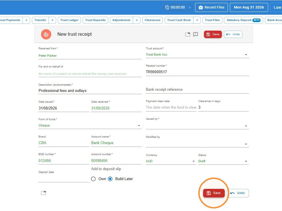This screenshot has height=211, width=282.
Task: Click the Date received field
Action: (116, 108)
